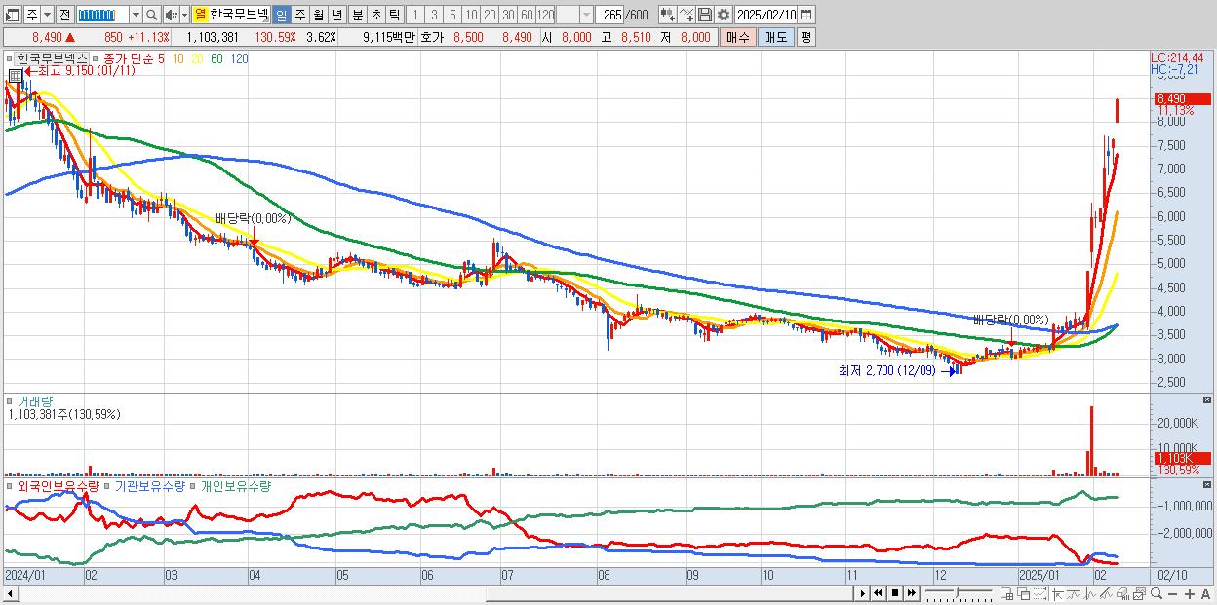This screenshot has height=605, width=1217.
Task: Open the custom interval dropdown box
Action: 574,16
